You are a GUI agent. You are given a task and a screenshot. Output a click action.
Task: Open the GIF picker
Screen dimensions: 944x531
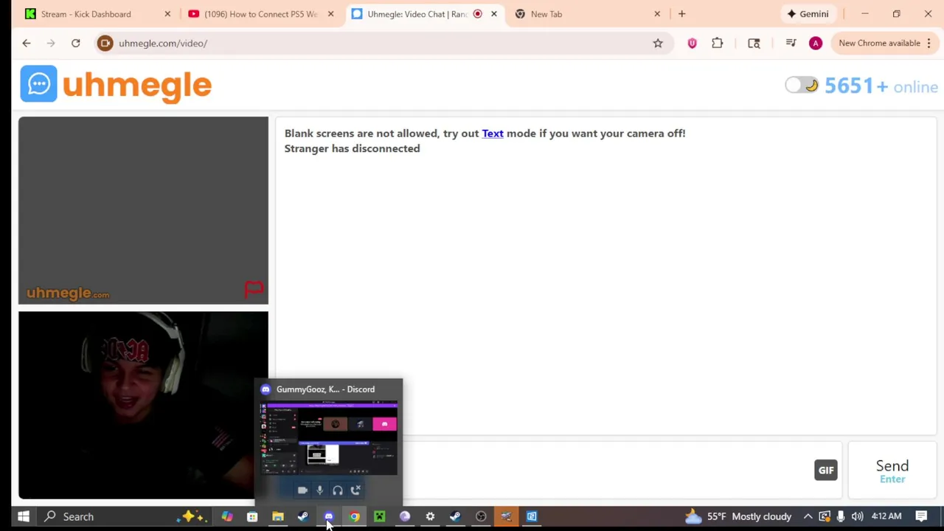pyautogui.click(x=826, y=470)
